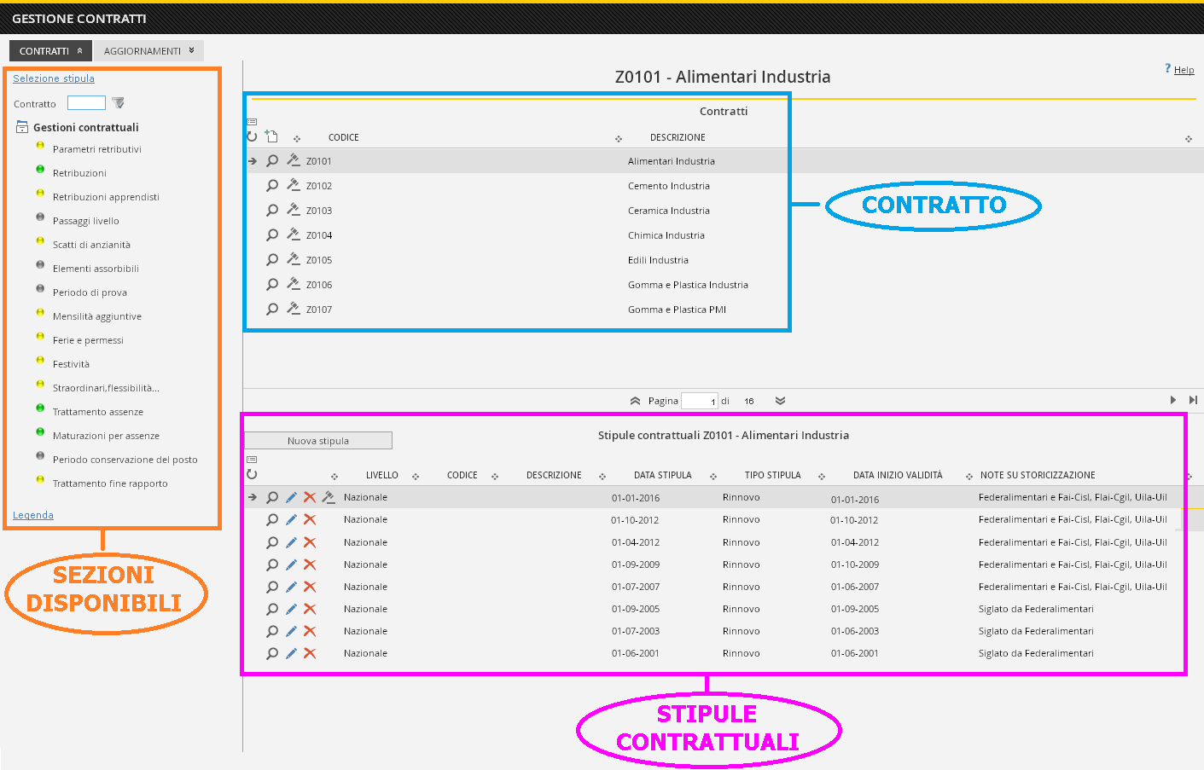The height and width of the screenshot is (770, 1204).
Task: Open Trattamento assenze section
Action: pyautogui.click(x=98, y=412)
